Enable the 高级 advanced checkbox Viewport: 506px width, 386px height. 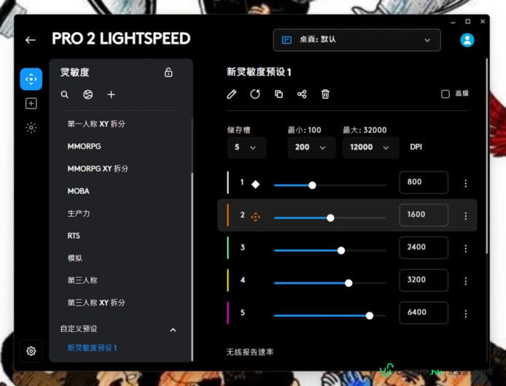[445, 94]
